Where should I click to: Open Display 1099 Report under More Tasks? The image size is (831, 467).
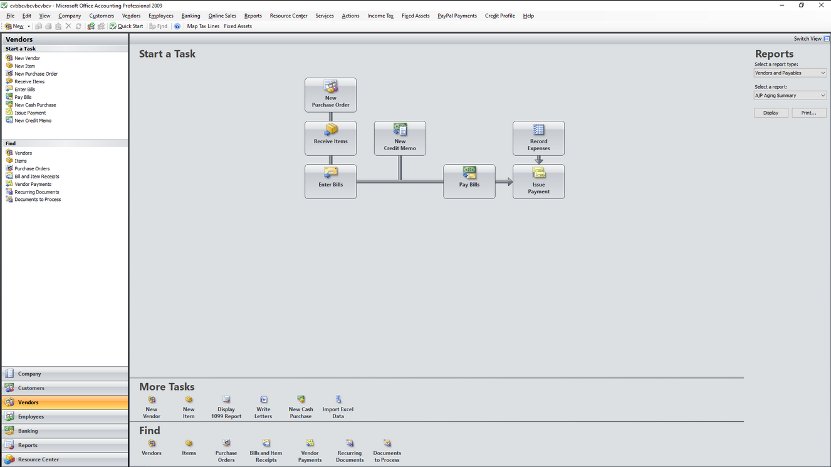click(x=226, y=407)
